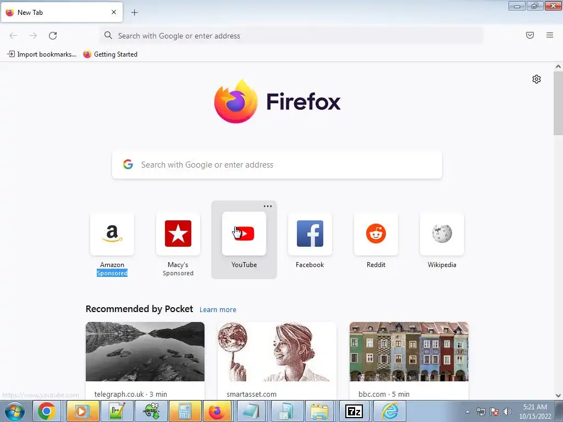Click the address bar search field
Screen dimensions: 563x422
pos(291,36)
